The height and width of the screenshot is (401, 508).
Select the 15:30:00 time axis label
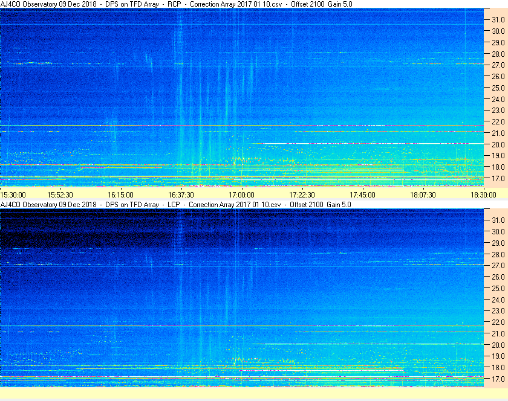coord(13,195)
